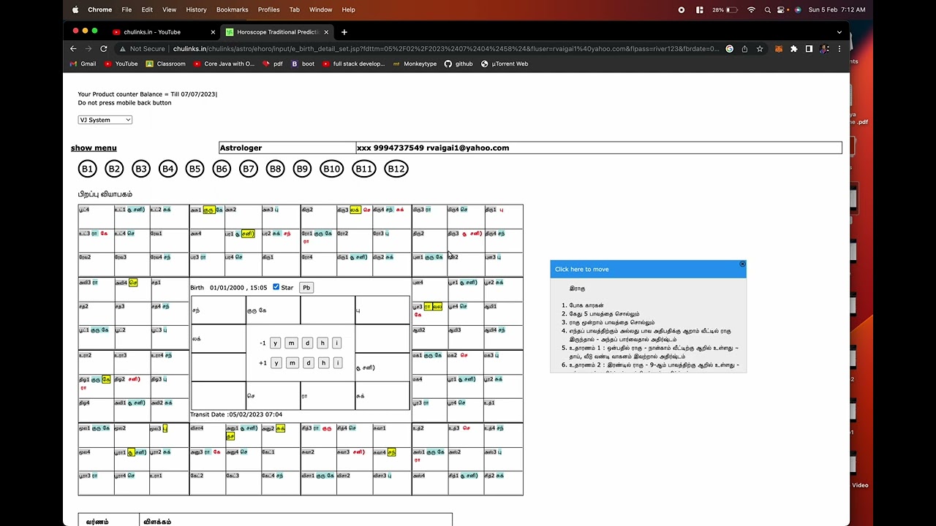Go back with Chrome's back arrow
Viewport: 936px width, 526px height.
[73, 49]
